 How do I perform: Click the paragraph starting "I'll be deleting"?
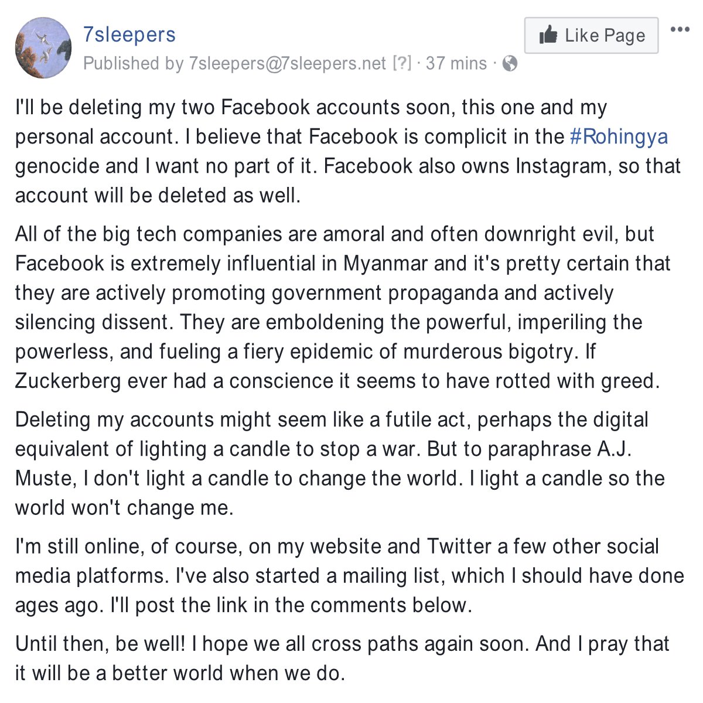pos(328,151)
